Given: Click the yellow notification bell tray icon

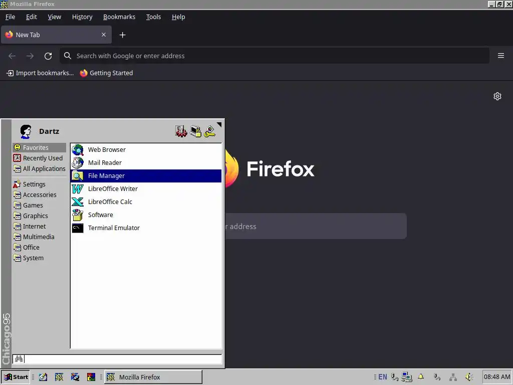Looking at the screenshot, I should [x=421, y=377].
